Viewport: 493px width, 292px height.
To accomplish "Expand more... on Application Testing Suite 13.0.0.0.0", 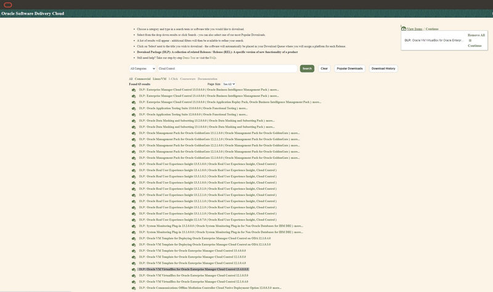I will [x=243, y=108].
